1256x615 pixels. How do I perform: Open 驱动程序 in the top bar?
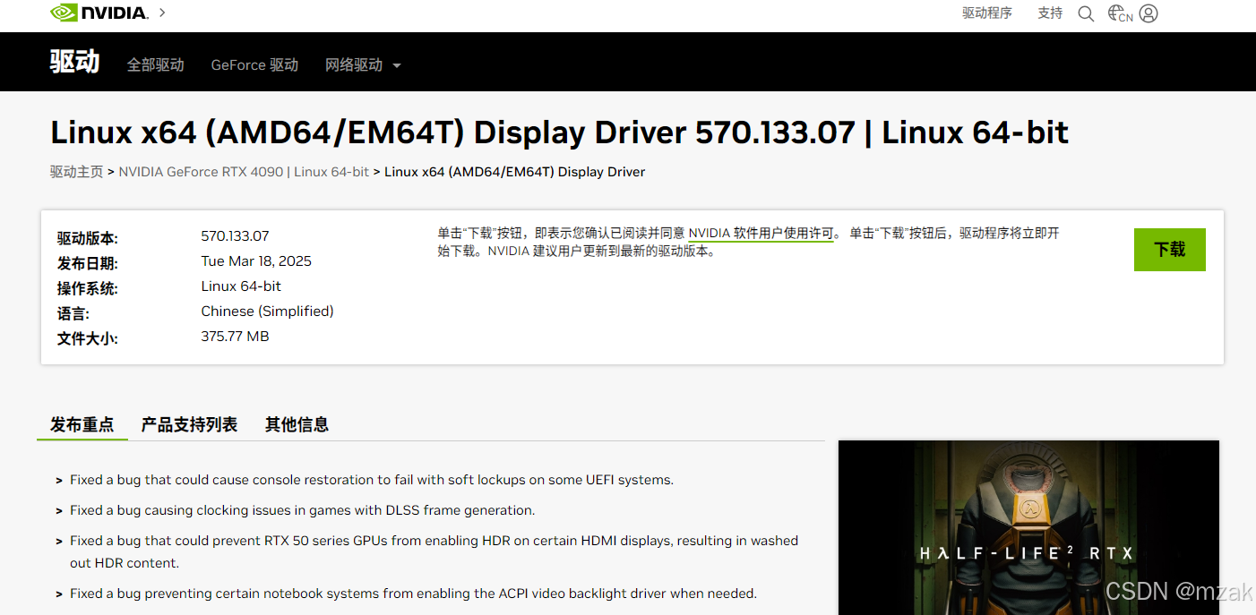click(x=987, y=13)
